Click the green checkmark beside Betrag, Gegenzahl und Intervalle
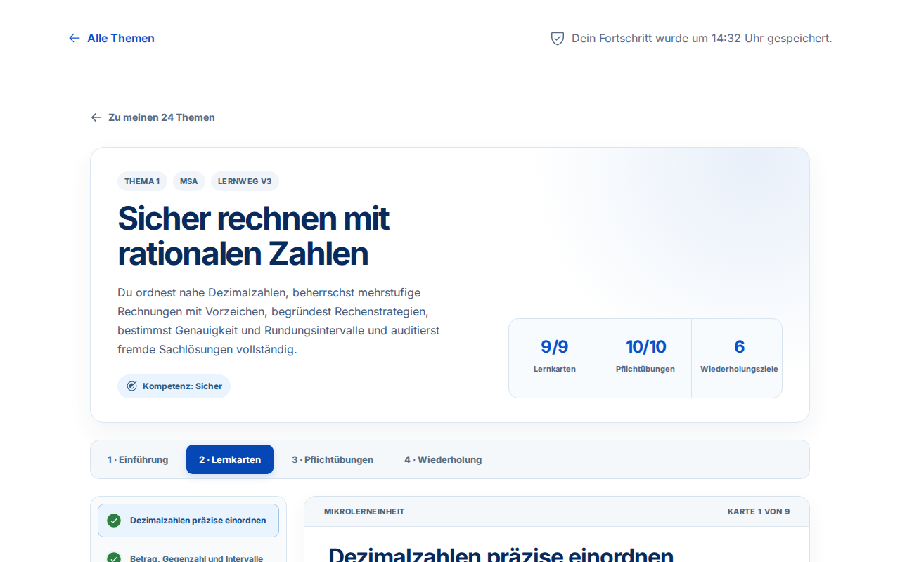900x562 pixels. point(114,558)
